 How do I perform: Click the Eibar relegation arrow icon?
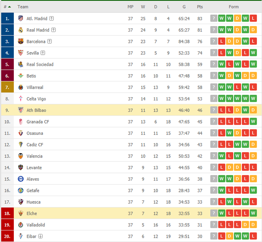[40, 236]
